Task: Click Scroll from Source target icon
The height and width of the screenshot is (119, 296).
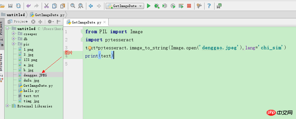Action: (x=33, y=22)
